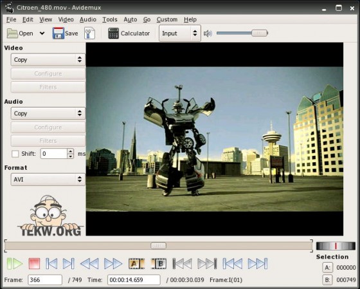Screen dimensions: 360x289
Task: Seek to next black frame
Action: click(x=207, y=264)
